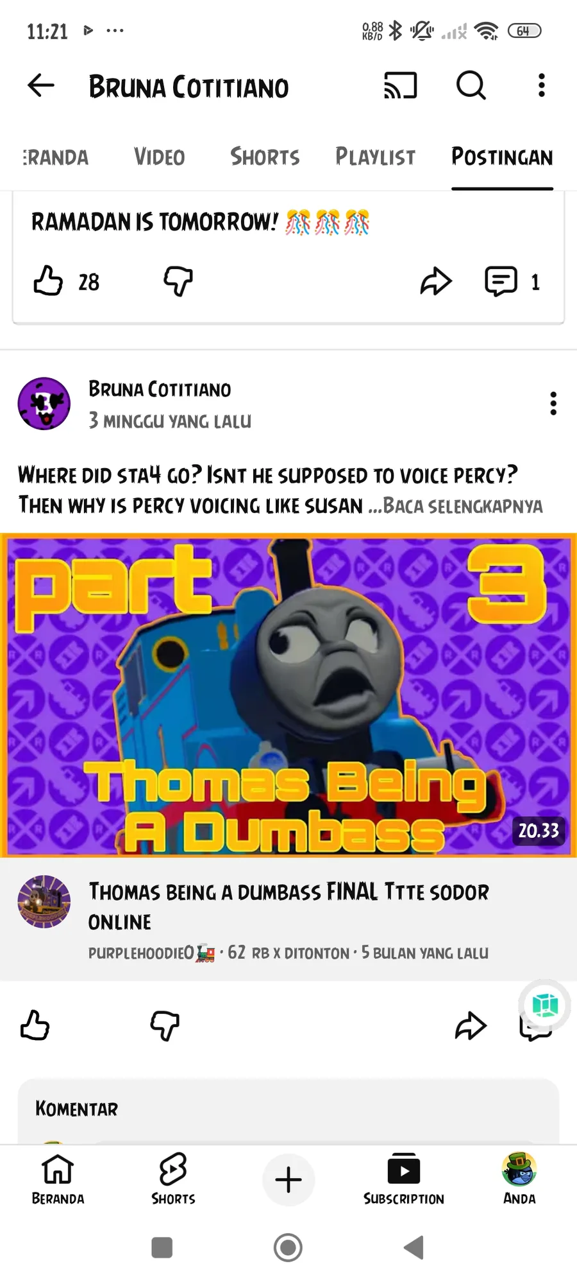Viewport: 577px width, 1284px height.
Task: Play the Thomas Being A Dumbass thumbnail
Action: (x=288, y=695)
